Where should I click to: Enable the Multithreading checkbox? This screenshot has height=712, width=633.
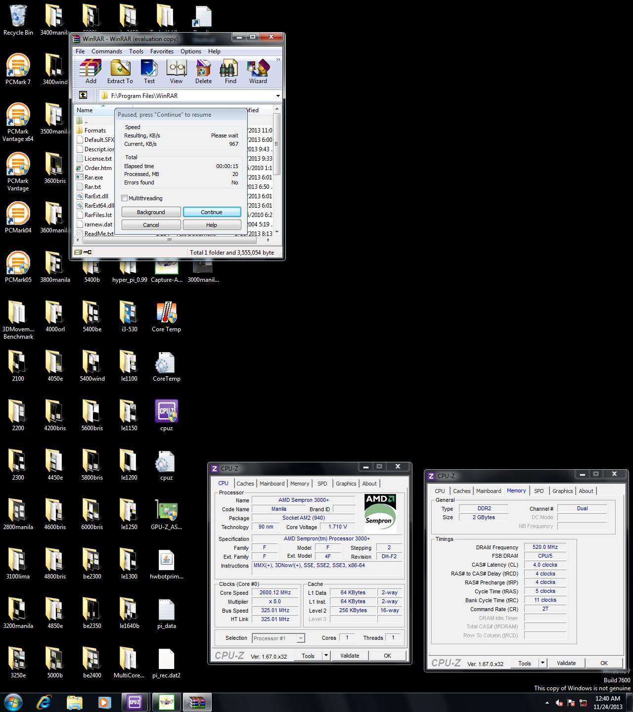point(125,198)
